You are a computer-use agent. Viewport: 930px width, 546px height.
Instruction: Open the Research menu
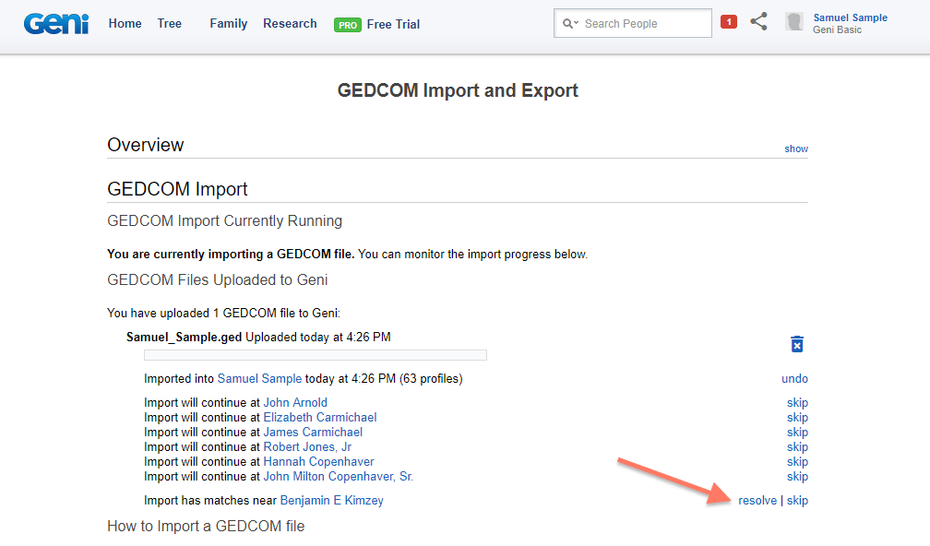tap(290, 24)
